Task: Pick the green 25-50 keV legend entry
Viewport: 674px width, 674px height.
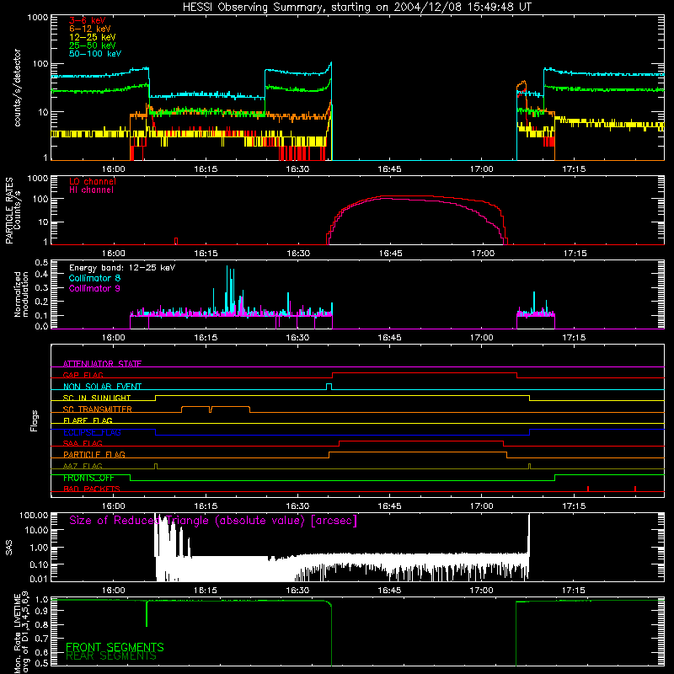Action: pos(92,45)
